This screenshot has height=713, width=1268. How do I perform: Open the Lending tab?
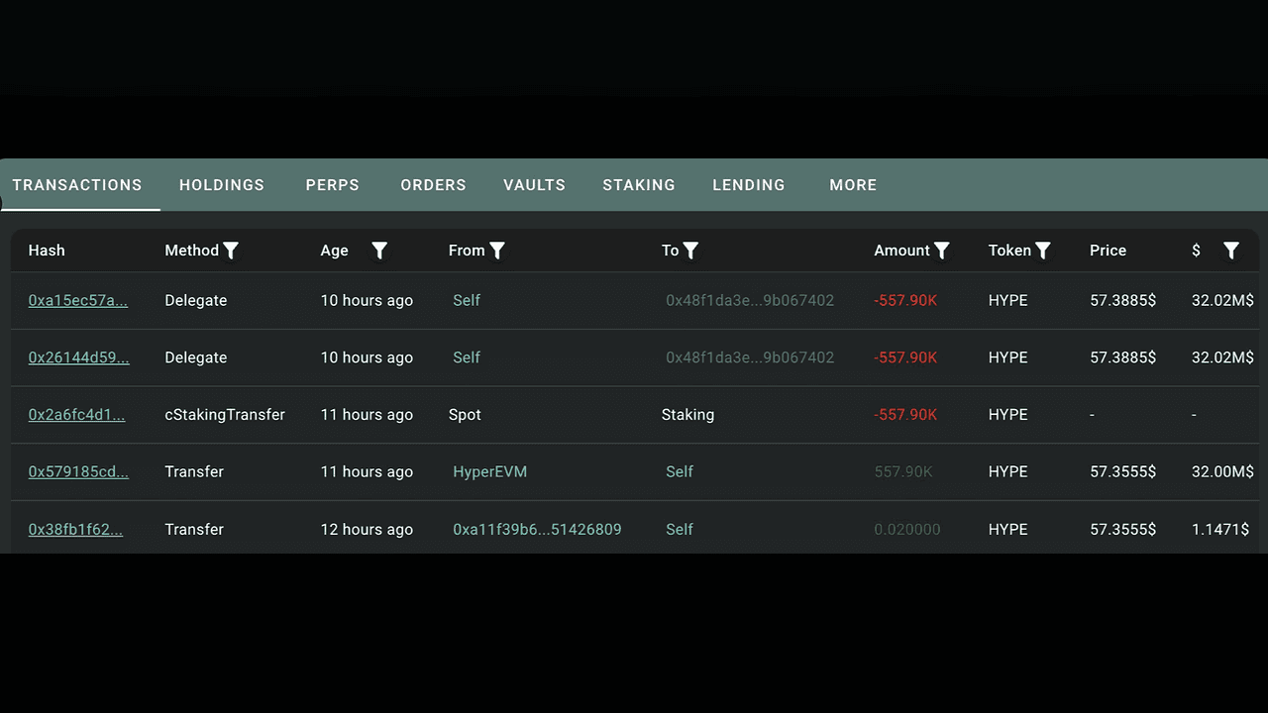(749, 185)
